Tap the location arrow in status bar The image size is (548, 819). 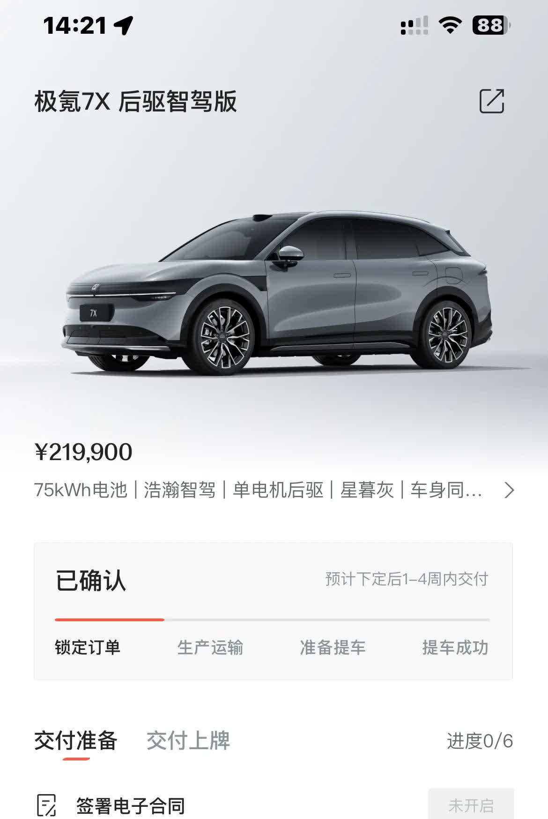point(124,25)
